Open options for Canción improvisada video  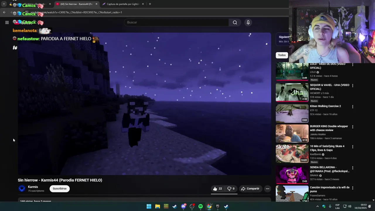tap(353, 188)
